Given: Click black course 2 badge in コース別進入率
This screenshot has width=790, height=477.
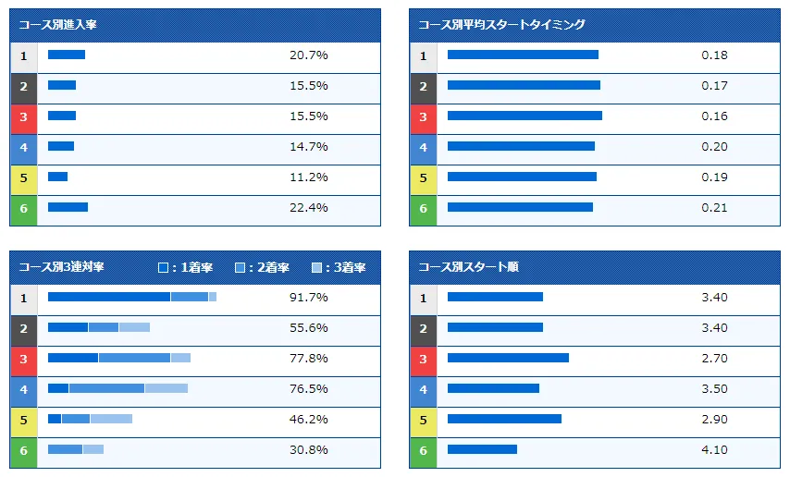Looking at the screenshot, I should 23,86.
